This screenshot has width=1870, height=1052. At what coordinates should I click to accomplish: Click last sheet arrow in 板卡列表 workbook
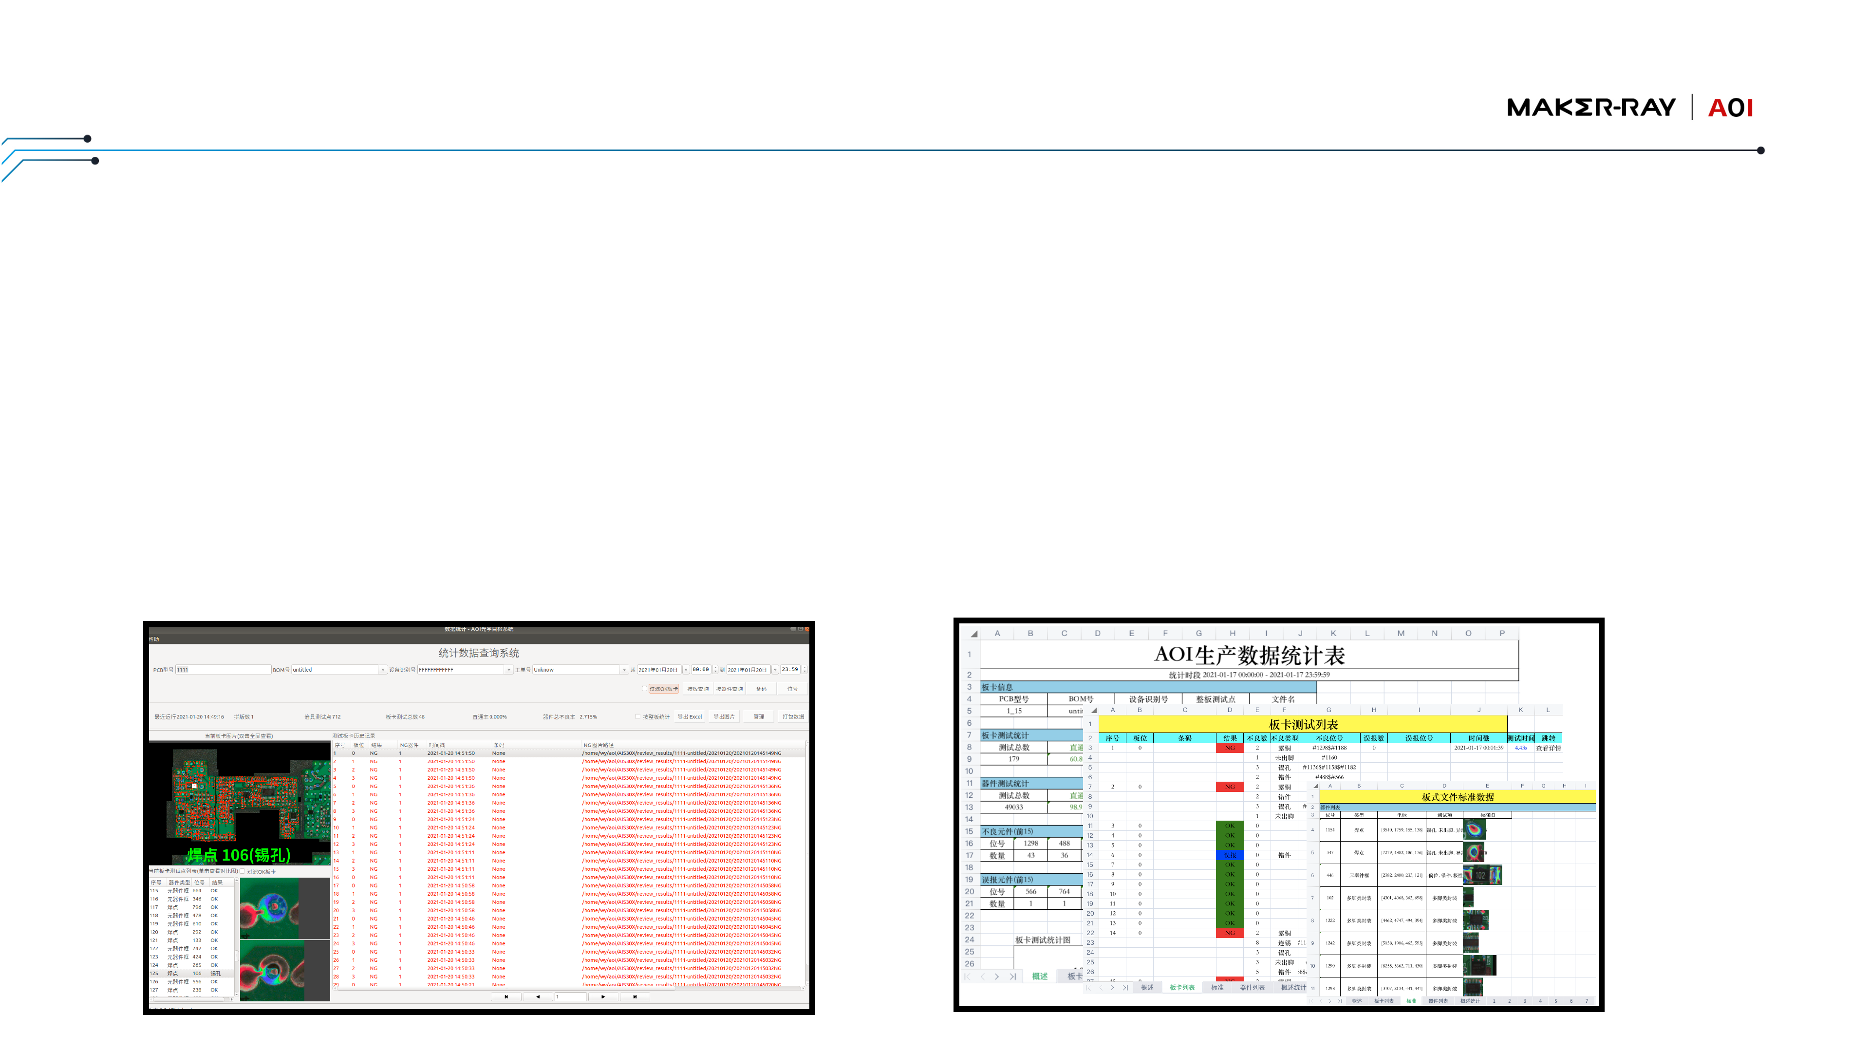click(1125, 987)
